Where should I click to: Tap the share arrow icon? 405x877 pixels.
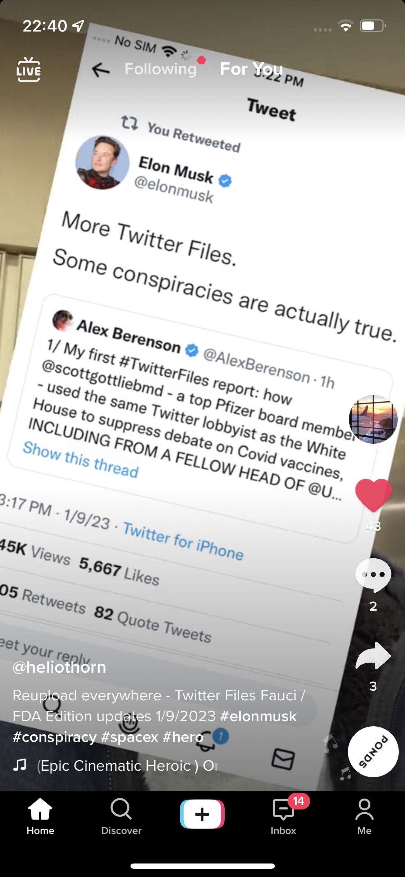pos(373,655)
